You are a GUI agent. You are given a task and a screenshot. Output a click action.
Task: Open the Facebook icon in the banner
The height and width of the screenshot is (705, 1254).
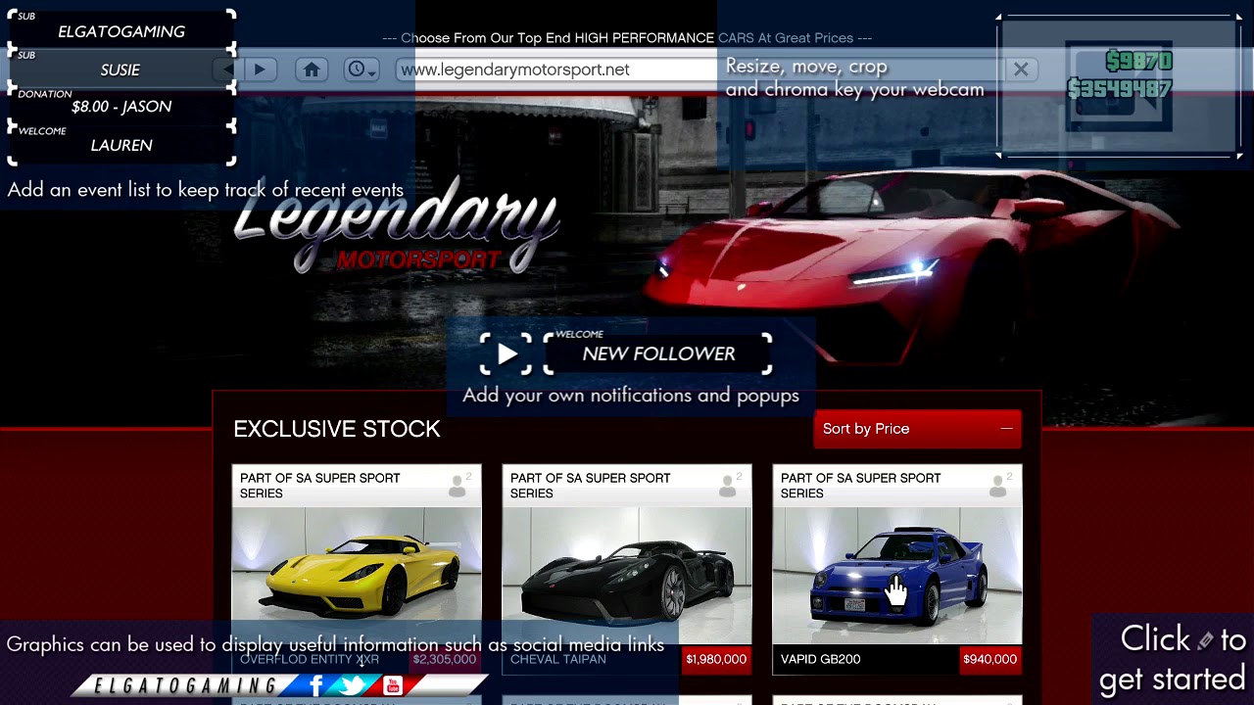(x=316, y=685)
